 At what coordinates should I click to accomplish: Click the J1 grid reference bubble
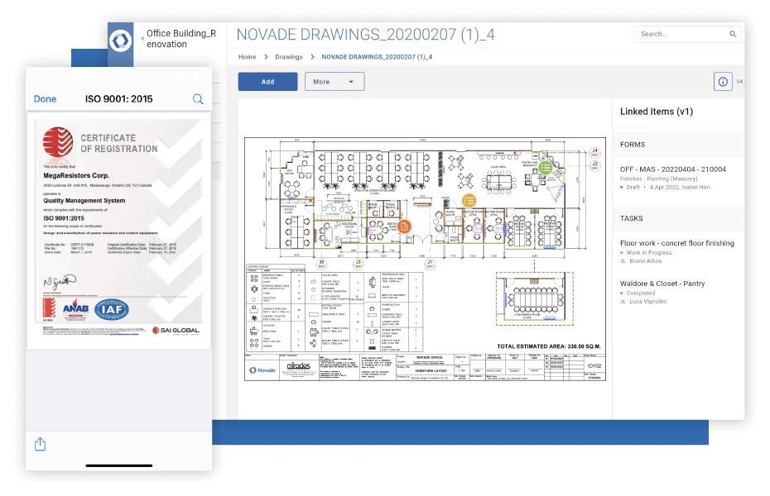[x=430, y=265]
